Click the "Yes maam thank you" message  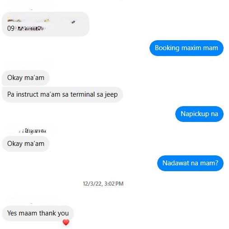point(38,213)
